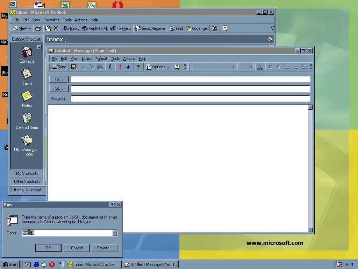The image size is (358, 269).
Task: Toggle Bold formatting in message toolbar
Action: tap(270, 67)
